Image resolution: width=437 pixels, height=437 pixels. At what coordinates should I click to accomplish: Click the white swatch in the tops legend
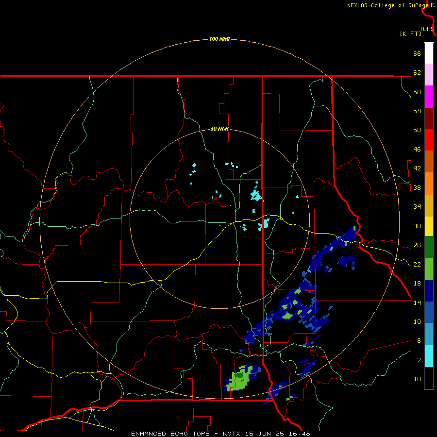(x=429, y=53)
